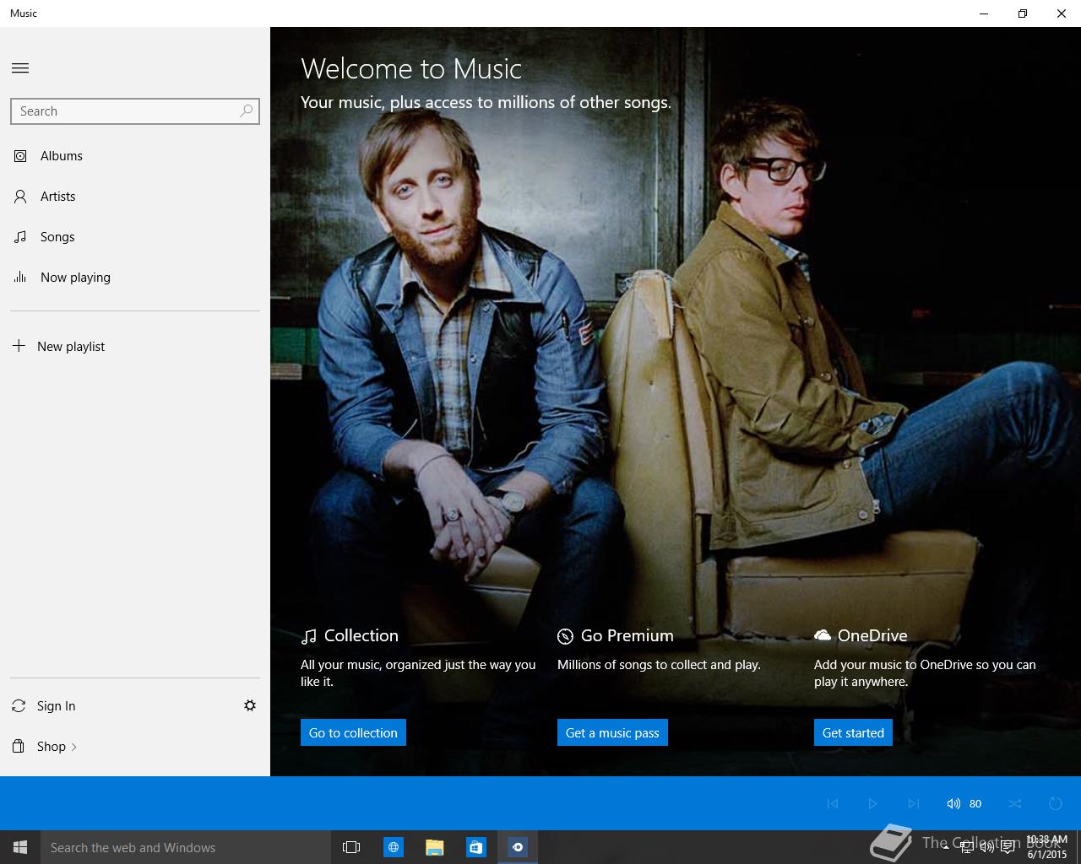
Task: Click the Play button in the playback bar
Action: (873, 803)
